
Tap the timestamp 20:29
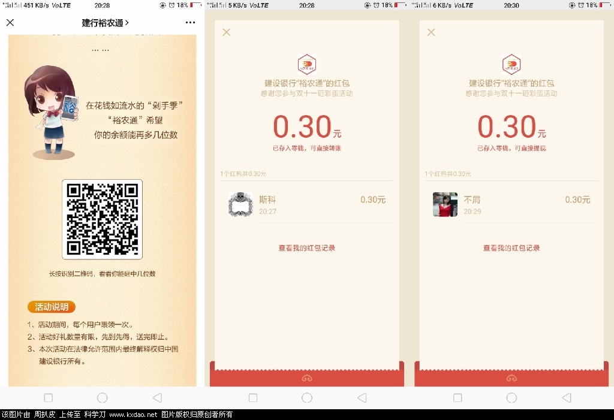[x=472, y=211]
